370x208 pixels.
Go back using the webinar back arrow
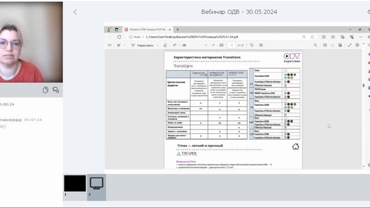tap(75, 12)
